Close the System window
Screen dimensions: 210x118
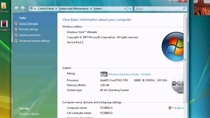coord(183,1)
